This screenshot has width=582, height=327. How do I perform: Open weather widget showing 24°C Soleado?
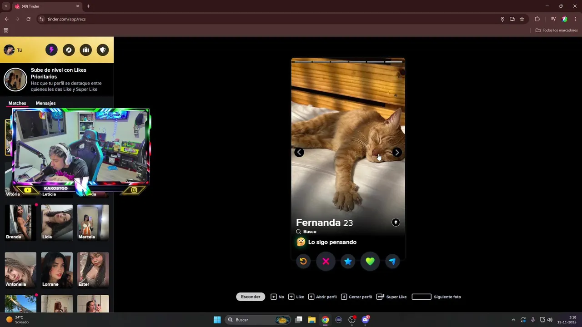(x=17, y=320)
